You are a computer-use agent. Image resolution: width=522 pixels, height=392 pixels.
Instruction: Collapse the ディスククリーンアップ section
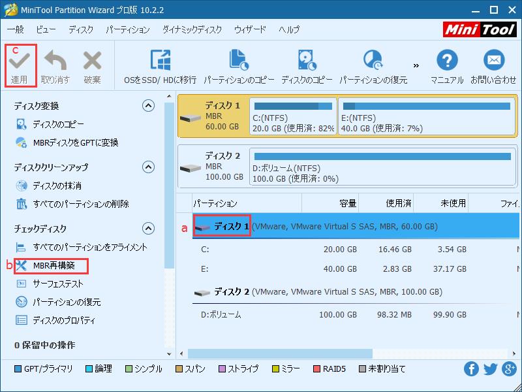[x=149, y=167]
